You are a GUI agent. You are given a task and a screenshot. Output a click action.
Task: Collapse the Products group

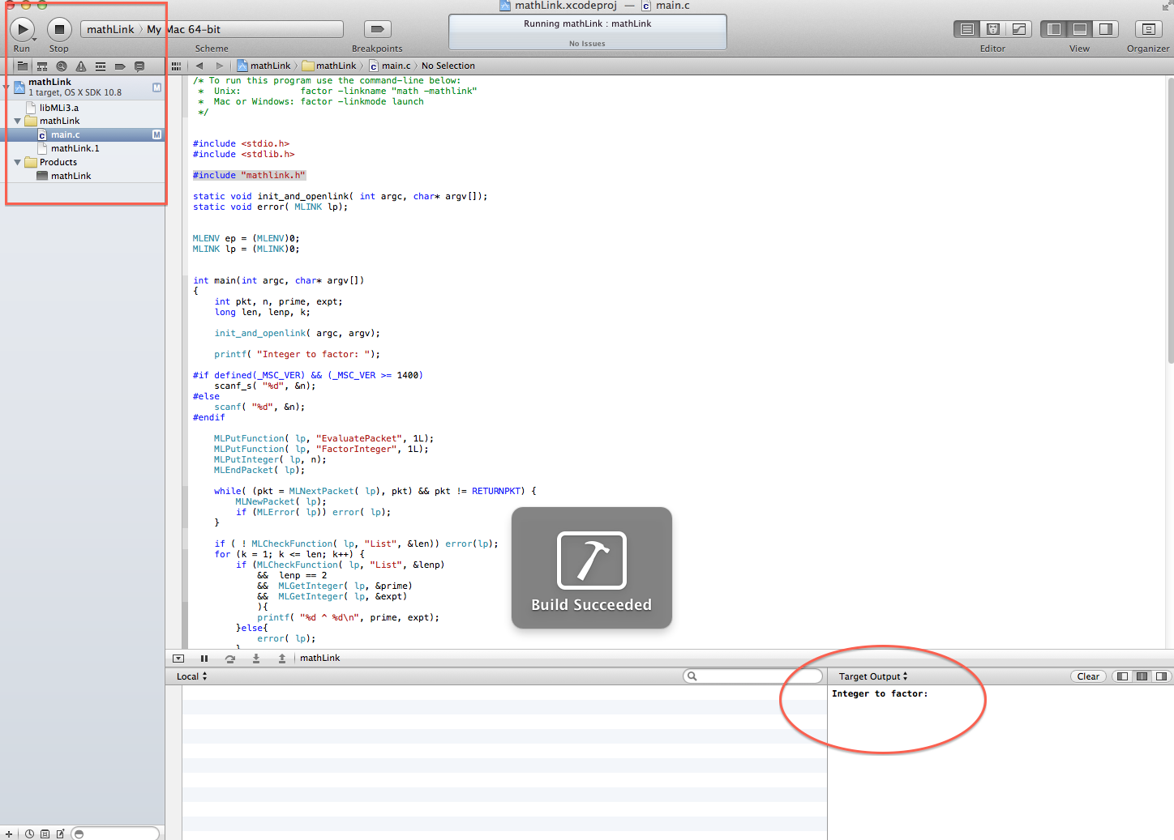click(17, 162)
